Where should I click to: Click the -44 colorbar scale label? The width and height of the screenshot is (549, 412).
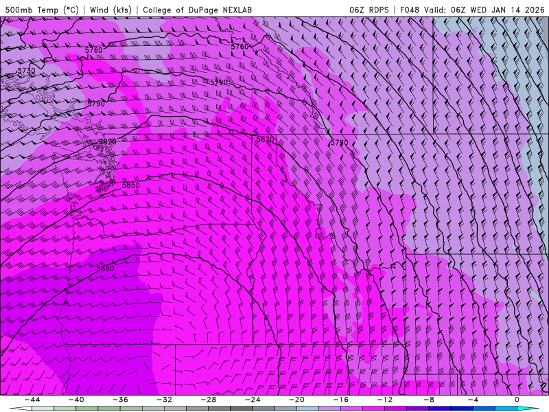click(32, 400)
